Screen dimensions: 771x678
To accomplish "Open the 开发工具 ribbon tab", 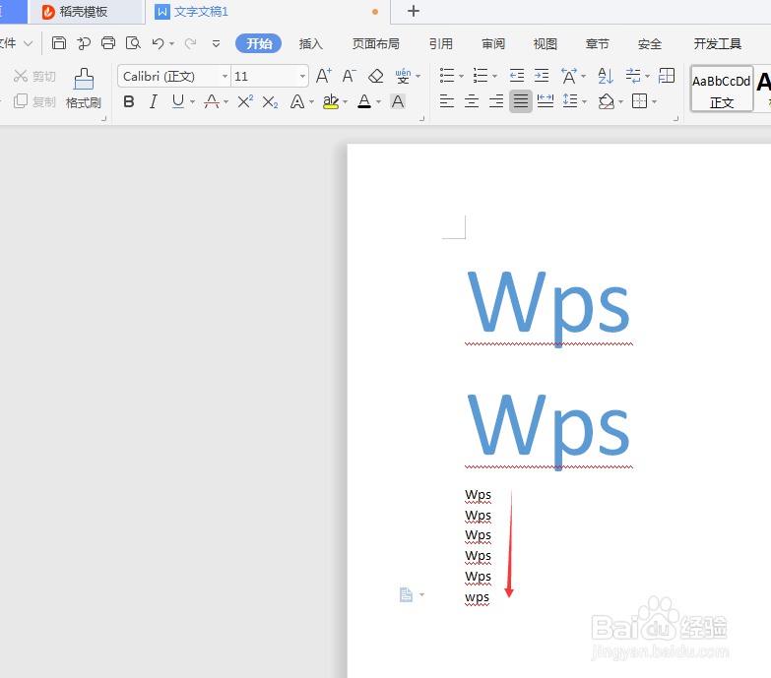I will [718, 43].
